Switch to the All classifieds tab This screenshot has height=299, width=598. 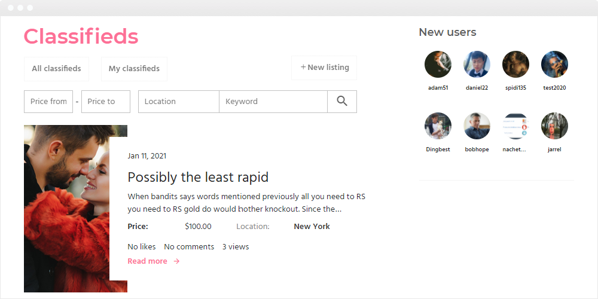tap(56, 69)
